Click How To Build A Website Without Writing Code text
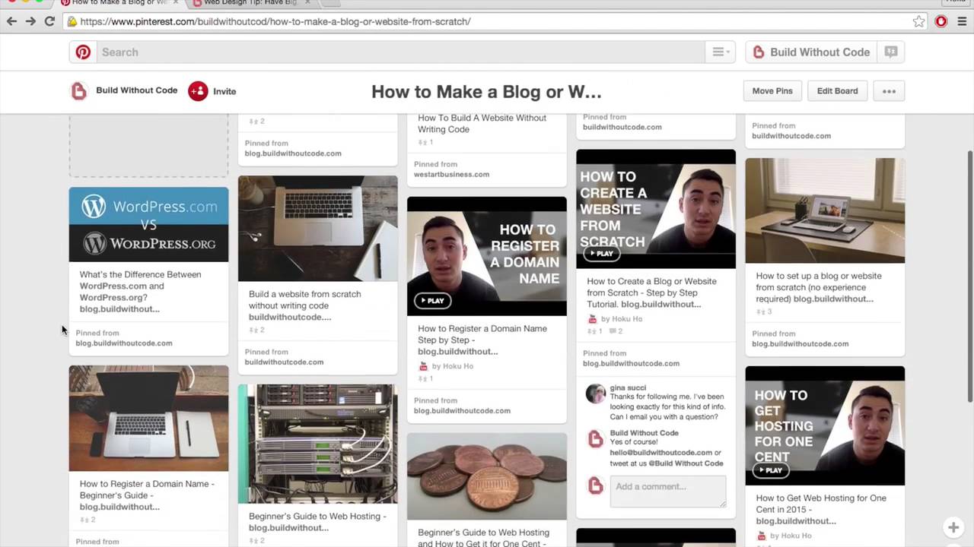The image size is (974, 547). tap(482, 123)
